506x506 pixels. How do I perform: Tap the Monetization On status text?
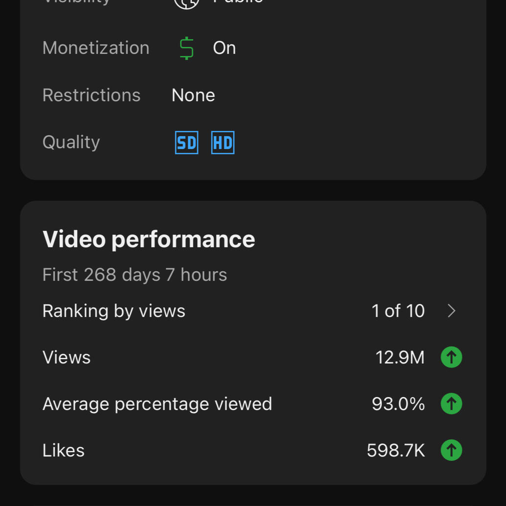[224, 48]
